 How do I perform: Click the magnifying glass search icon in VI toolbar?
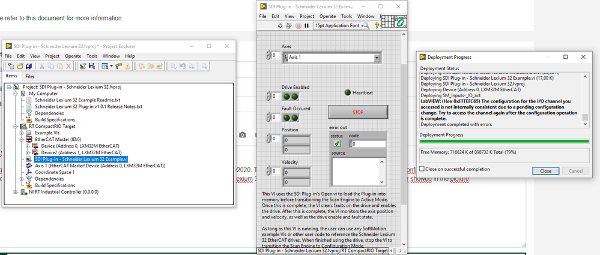366,26
